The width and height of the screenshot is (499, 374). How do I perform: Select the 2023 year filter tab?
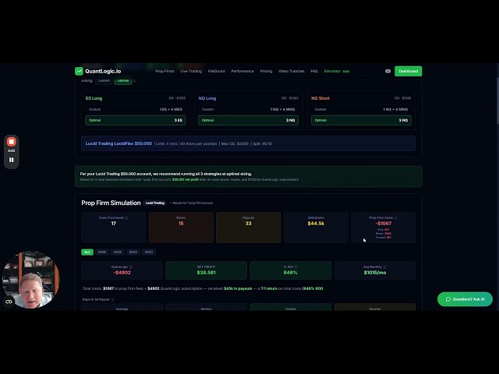tap(149, 252)
